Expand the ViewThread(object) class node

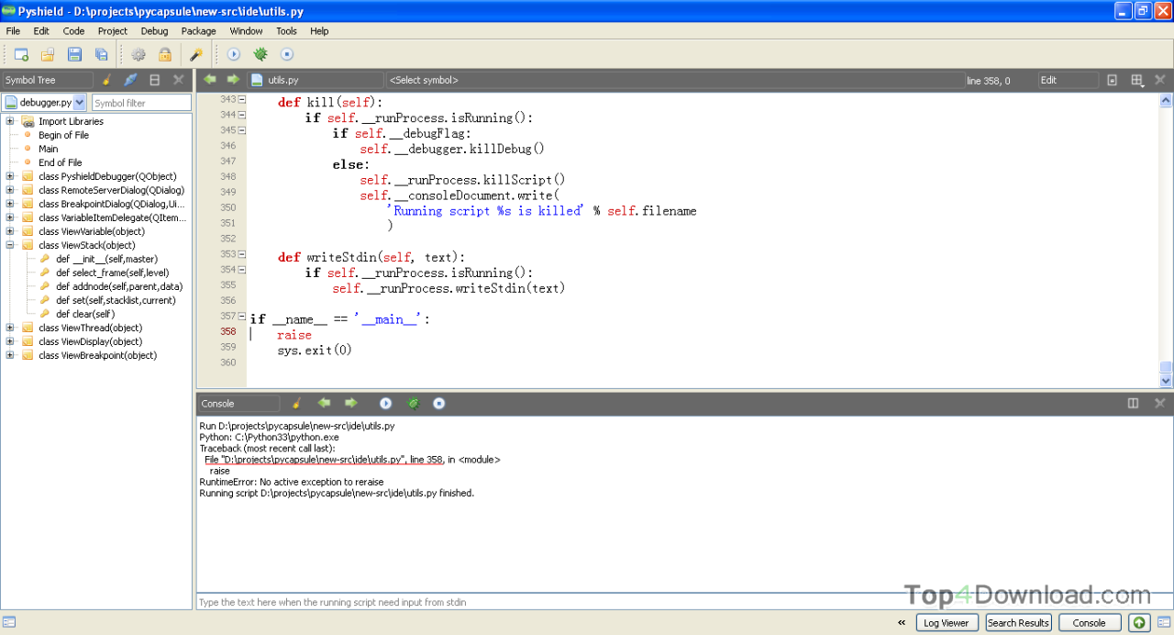pos(9,328)
